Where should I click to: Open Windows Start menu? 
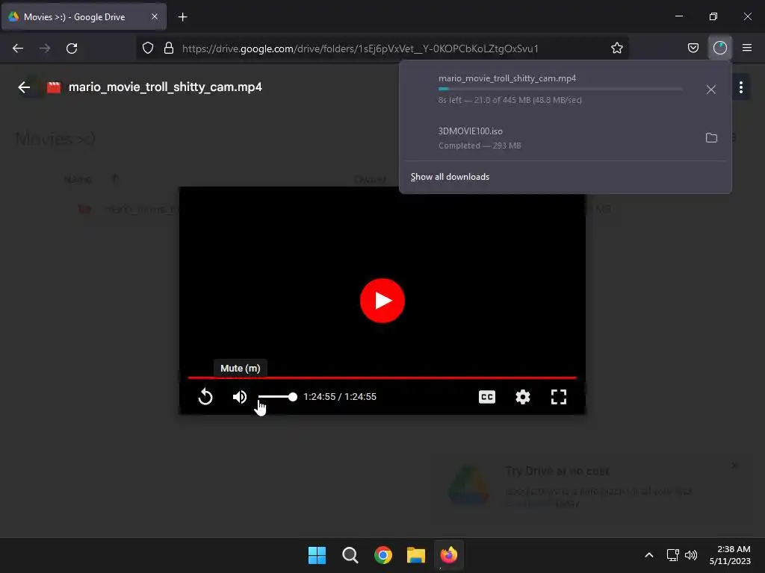tap(317, 555)
